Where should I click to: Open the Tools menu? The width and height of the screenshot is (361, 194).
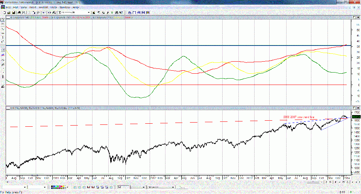pos(54,7)
